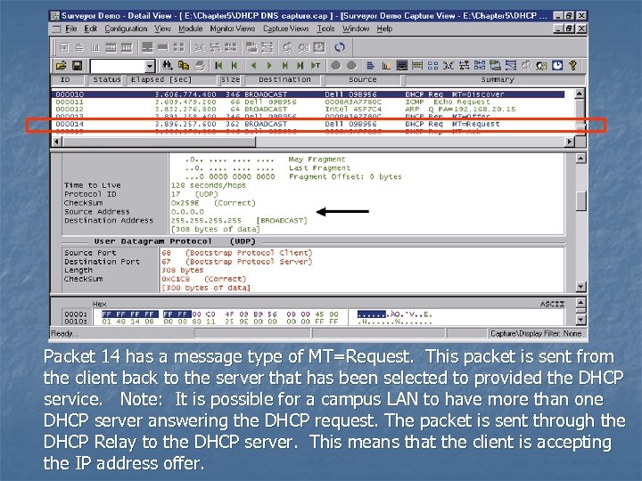Open the Configuration menu
Screen dimensions: 642x481
[126, 29]
